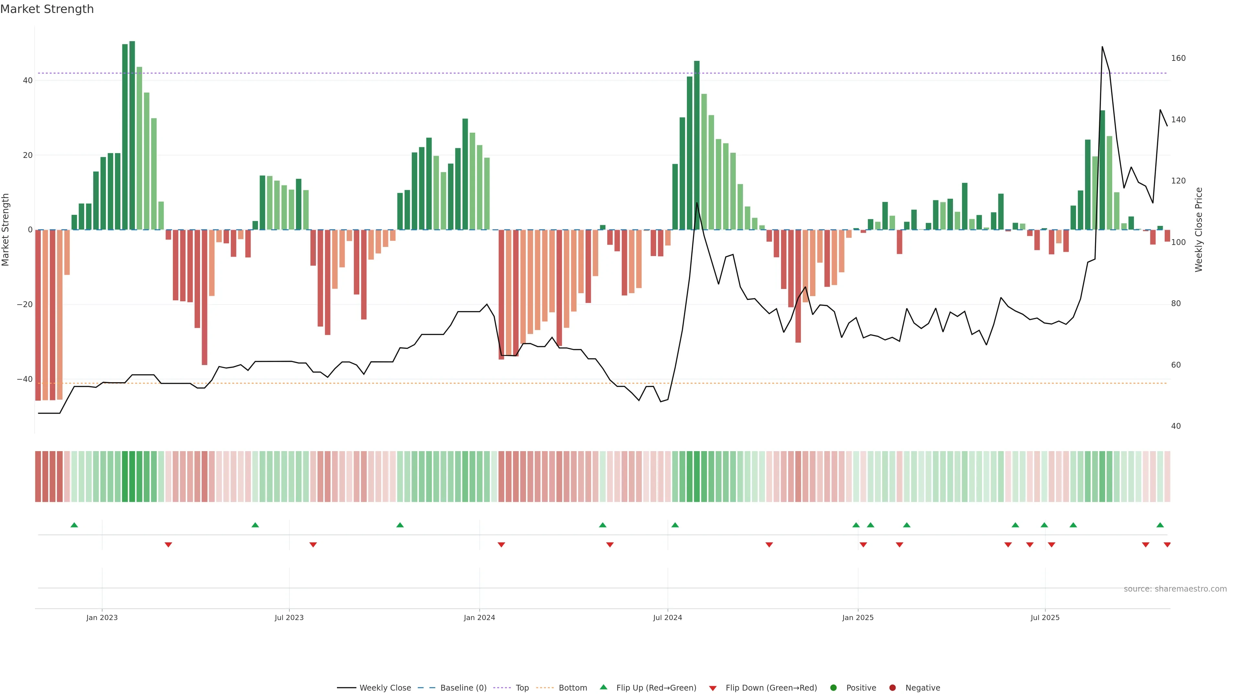The image size is (1243, 699).
Task: Click the Baseline (0) dashed legend icon
Action: tap(426, 688)
